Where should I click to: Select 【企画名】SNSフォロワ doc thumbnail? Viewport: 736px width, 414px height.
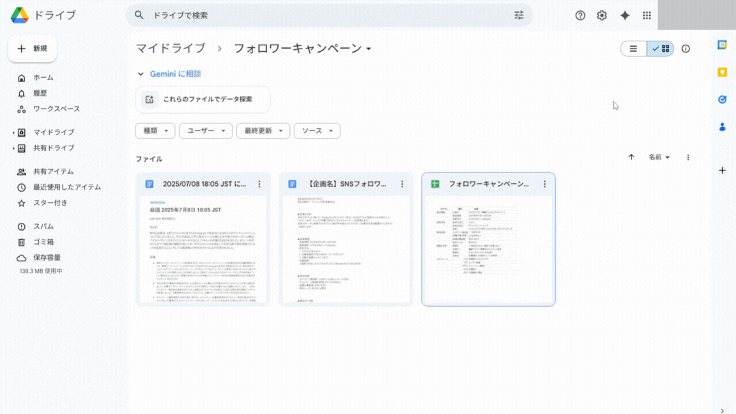(x=346, y=250)
